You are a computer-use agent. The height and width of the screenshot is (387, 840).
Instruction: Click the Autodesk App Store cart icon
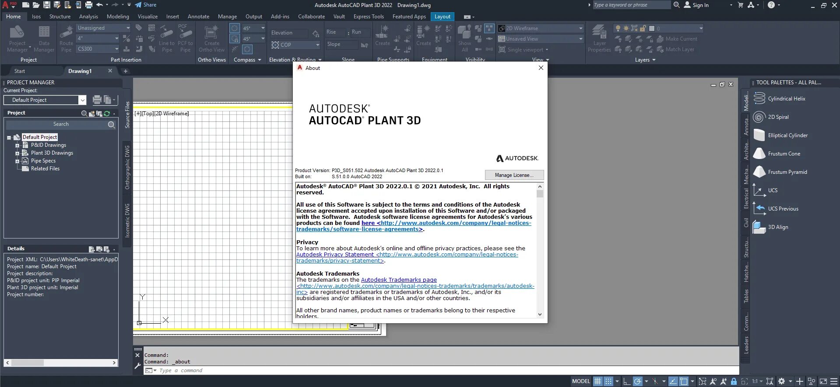tap(740, 5)
